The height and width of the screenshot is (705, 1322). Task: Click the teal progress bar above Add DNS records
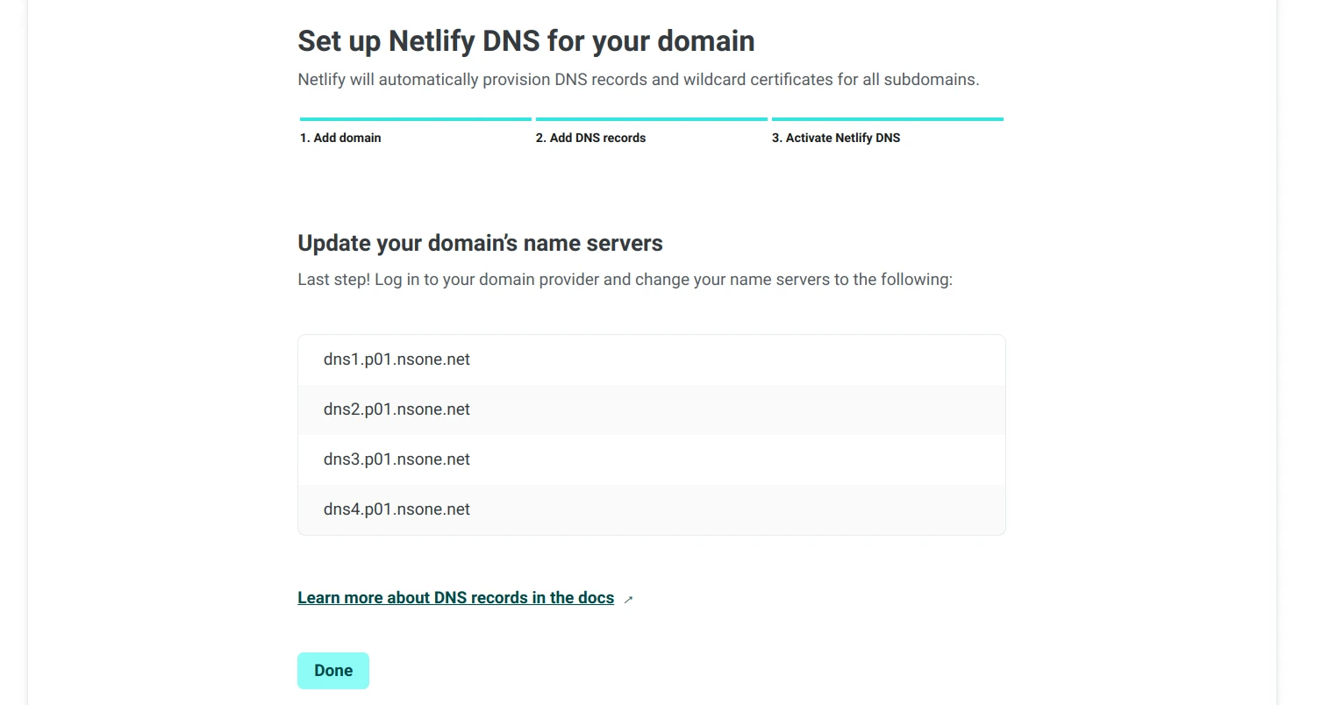click(651, 119)
